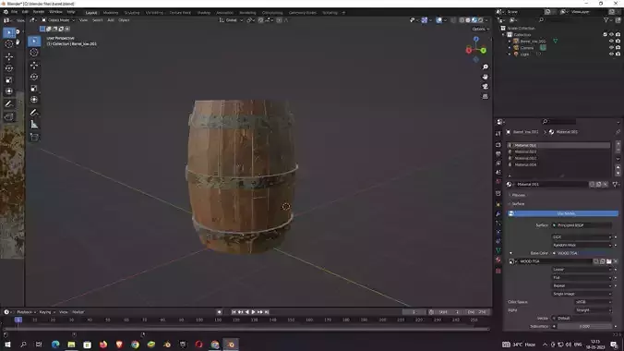Click the blue Z axis on navigation gizmo
The image size is (624, 351).
(x=476, y=39)
